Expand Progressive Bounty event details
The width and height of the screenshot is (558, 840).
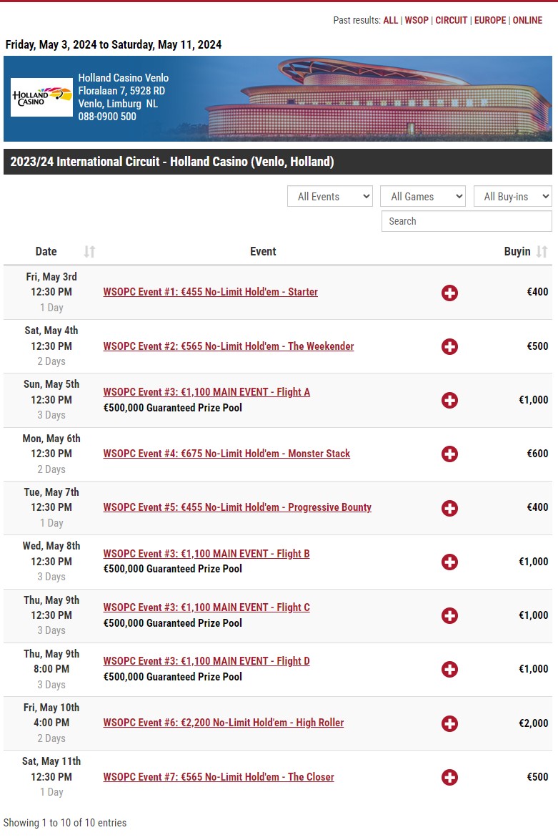pyautogui.click(x=449, y=508)
